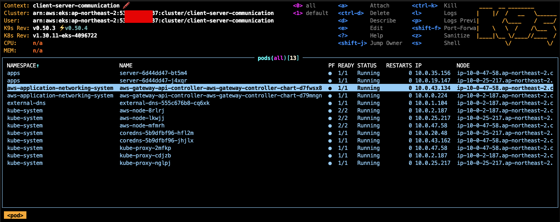The image size is (560, 222).
Task: Select pod server-6d44dd47-bt5m4
Action: (x=153, y=73)
